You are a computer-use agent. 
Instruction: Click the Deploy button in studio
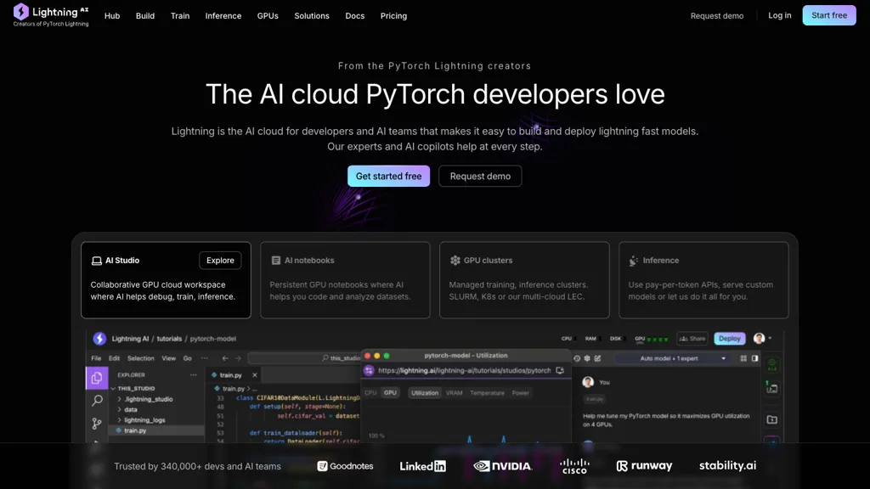coord(729,339)
